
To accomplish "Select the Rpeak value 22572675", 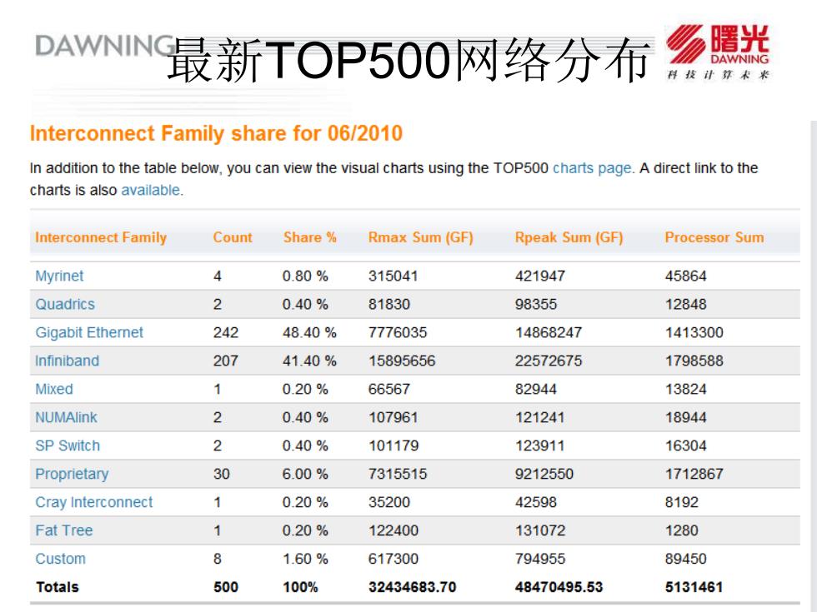I will pos(549,361).
